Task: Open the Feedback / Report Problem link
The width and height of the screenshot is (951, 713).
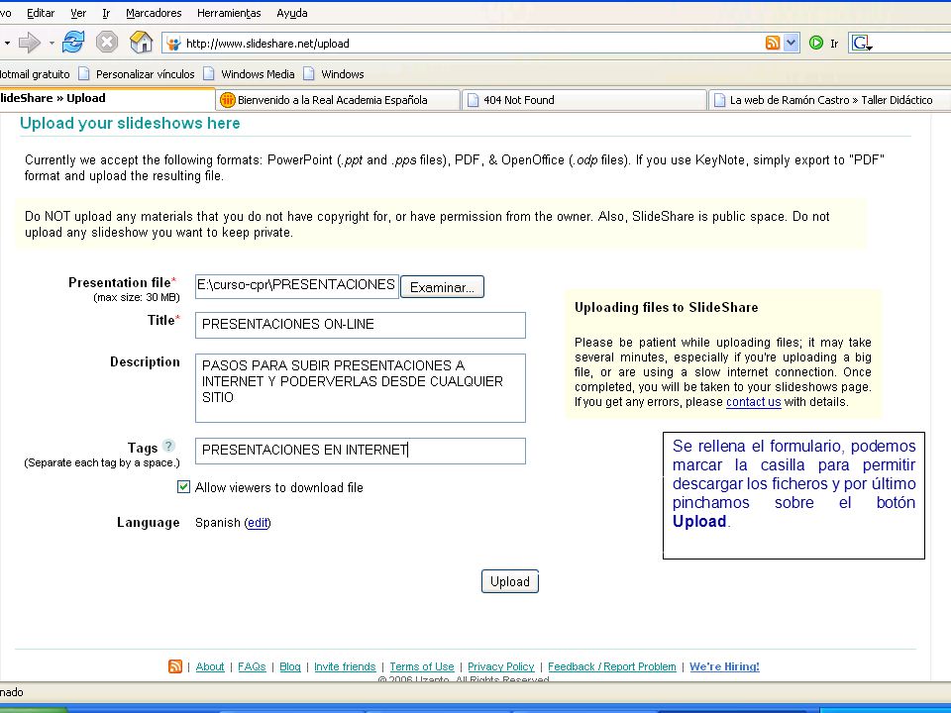Action: tap(611, 666)
